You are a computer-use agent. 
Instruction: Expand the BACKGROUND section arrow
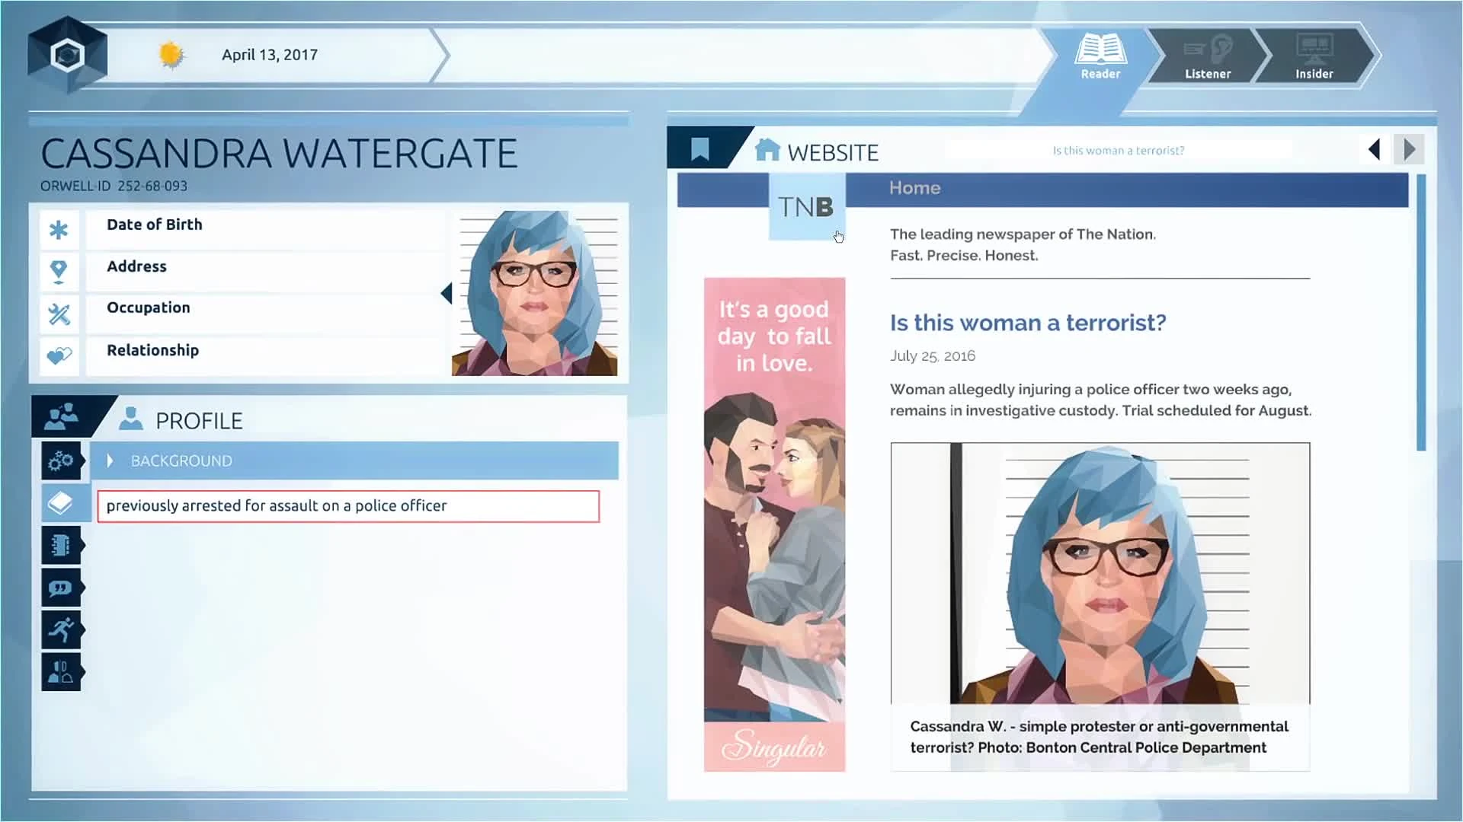click(110, 460)
